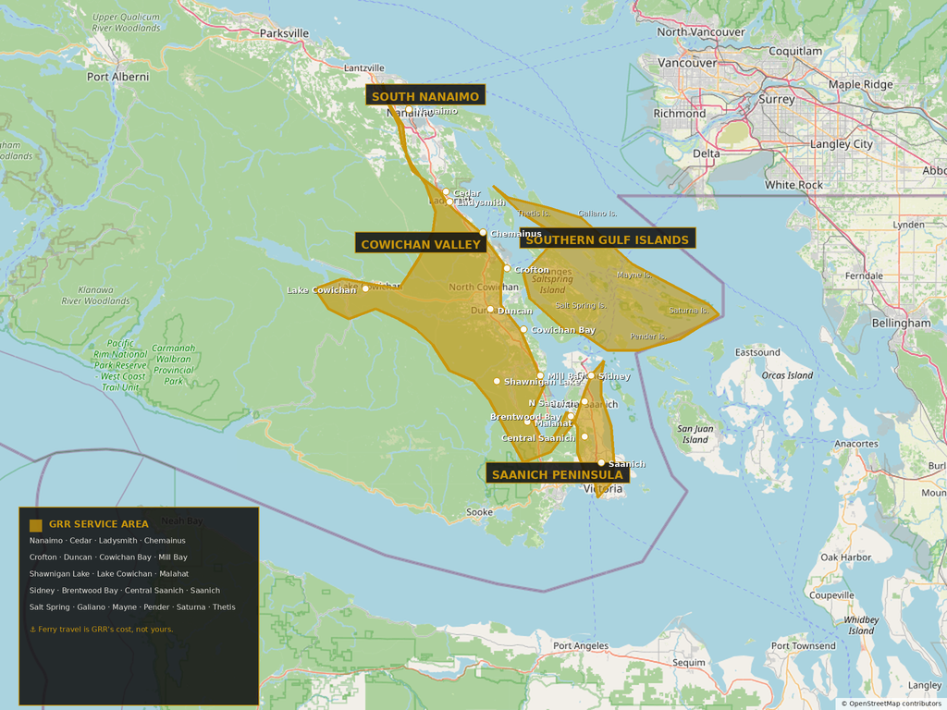Click the Port Angeles label
The image size is (947, 710).
pyautogui.click(x=581, y=646)
